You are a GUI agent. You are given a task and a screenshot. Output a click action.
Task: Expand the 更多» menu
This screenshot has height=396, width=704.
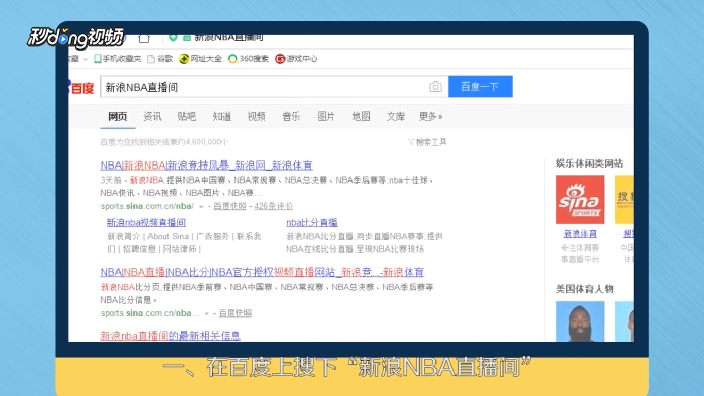tap(430, 117)
